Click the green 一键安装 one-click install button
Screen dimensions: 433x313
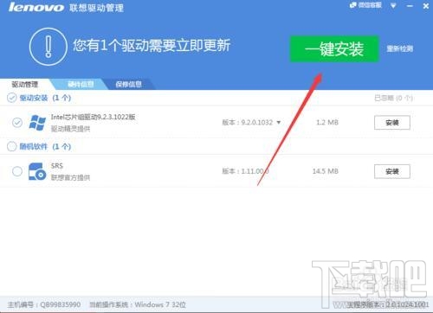point(334,48)
